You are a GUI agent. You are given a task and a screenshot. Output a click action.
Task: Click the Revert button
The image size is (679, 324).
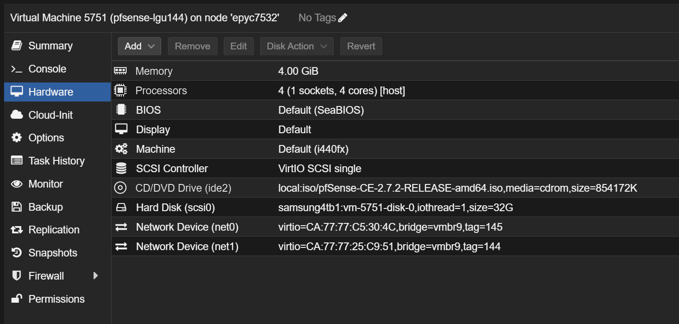(x=361, y=46)
